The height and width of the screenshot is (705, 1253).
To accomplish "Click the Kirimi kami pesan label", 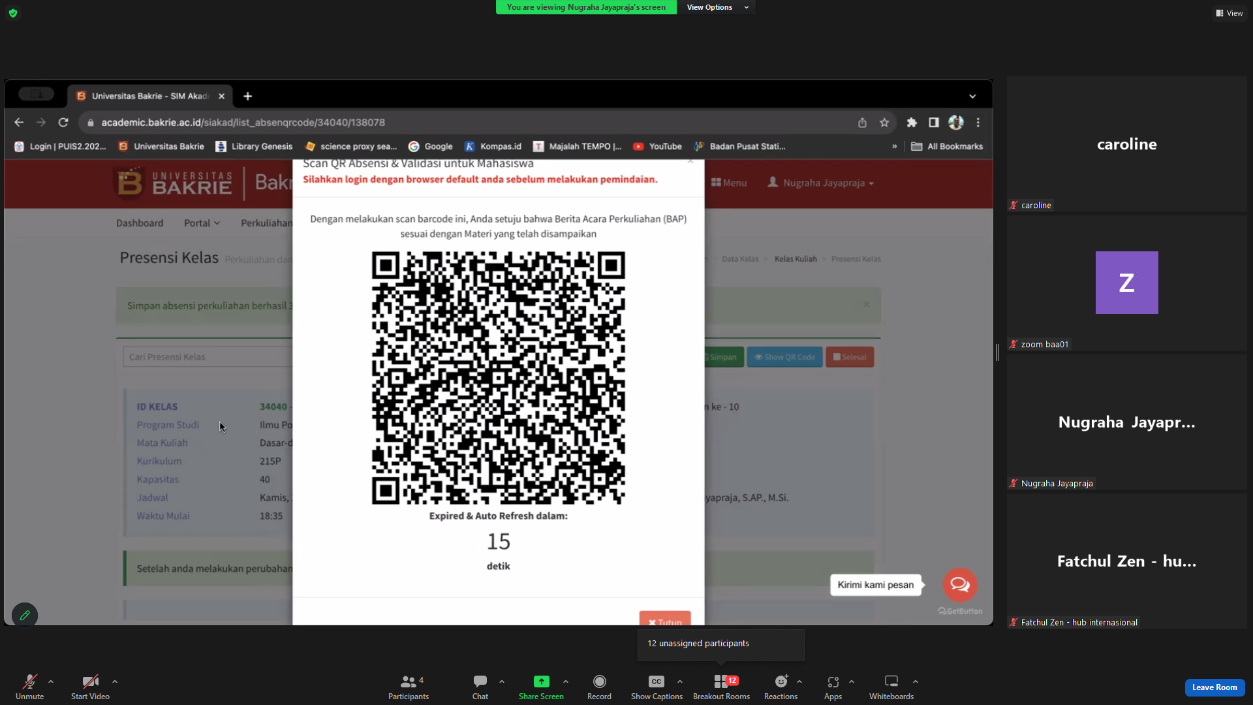I will 876,585.
